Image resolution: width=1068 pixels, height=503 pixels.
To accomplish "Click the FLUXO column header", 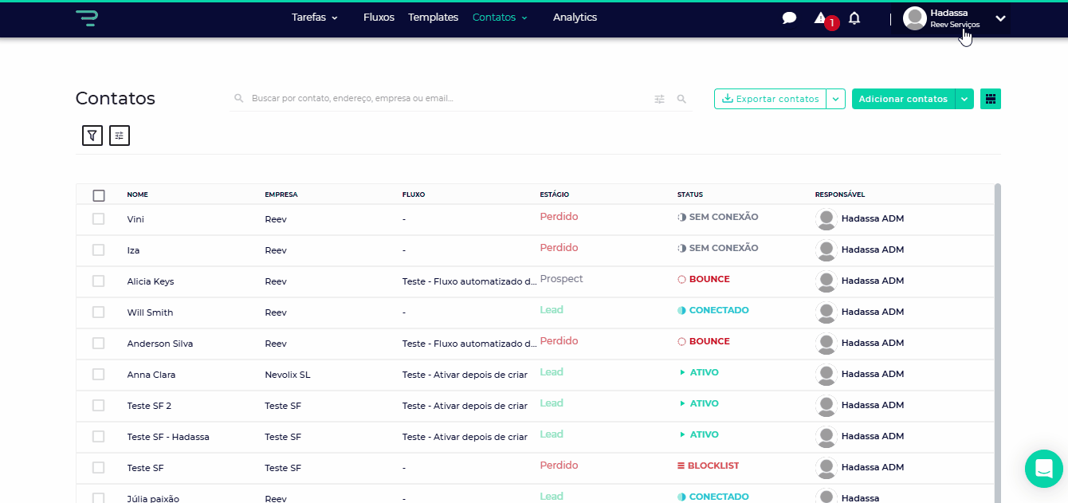I will pos(414,195).
